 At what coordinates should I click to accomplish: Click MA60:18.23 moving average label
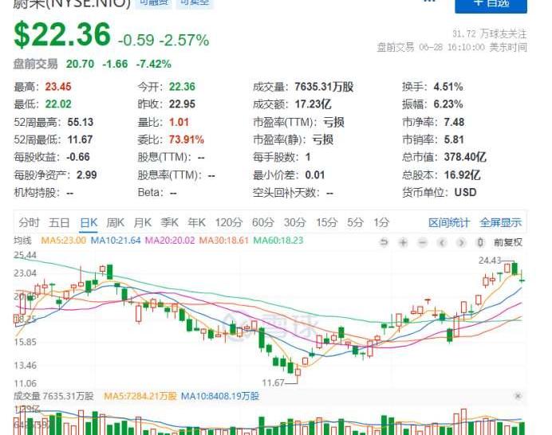pos(278,241)
